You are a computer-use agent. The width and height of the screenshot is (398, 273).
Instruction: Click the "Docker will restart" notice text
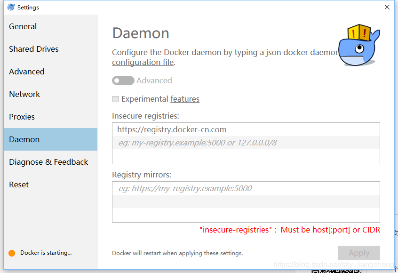coord(177,253)
